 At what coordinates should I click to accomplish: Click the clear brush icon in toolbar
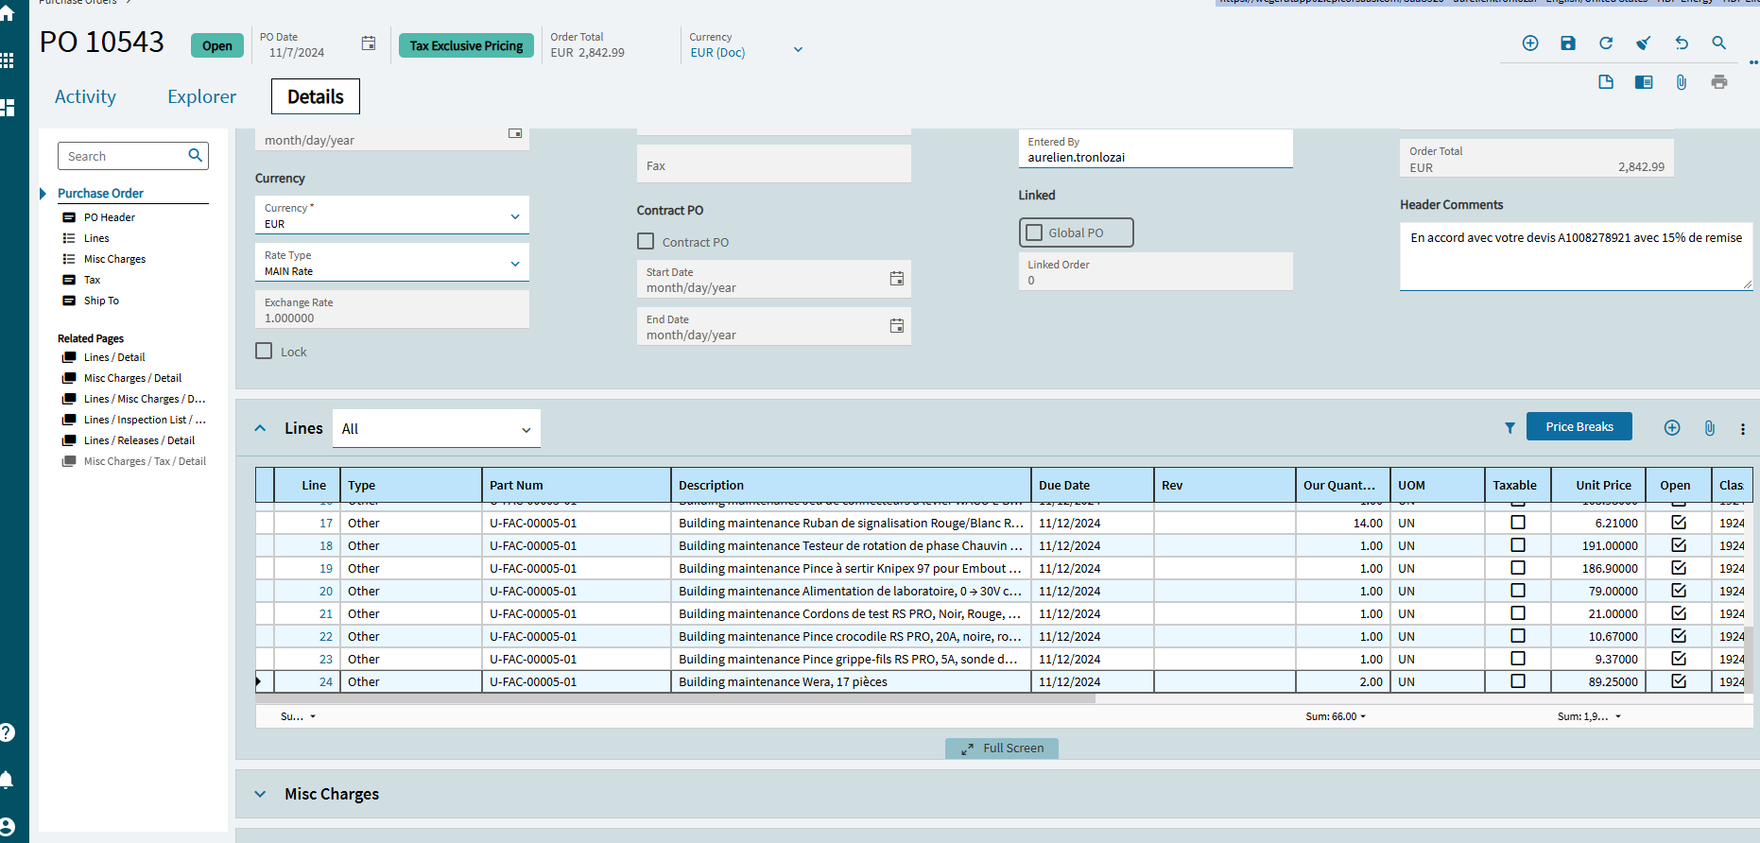tap(1644, 43)
